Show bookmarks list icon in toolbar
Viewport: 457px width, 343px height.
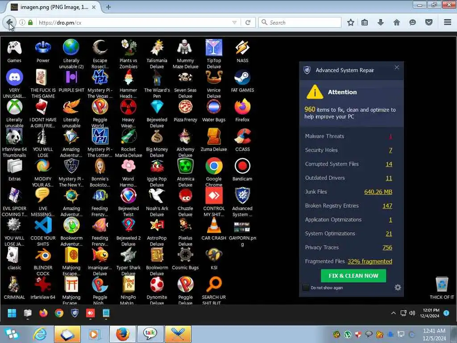pos(365,22)
